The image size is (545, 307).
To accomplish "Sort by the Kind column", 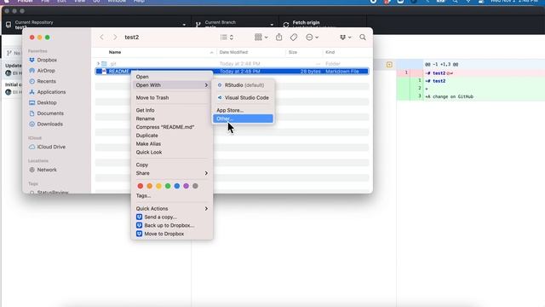I will pyautogui.click(x=330, y=52).
